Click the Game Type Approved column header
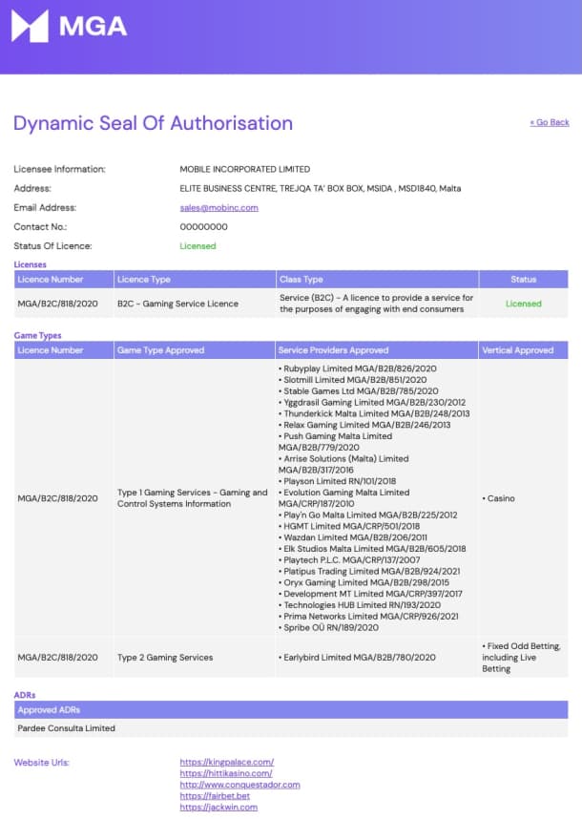 click(x=195, y=350)
